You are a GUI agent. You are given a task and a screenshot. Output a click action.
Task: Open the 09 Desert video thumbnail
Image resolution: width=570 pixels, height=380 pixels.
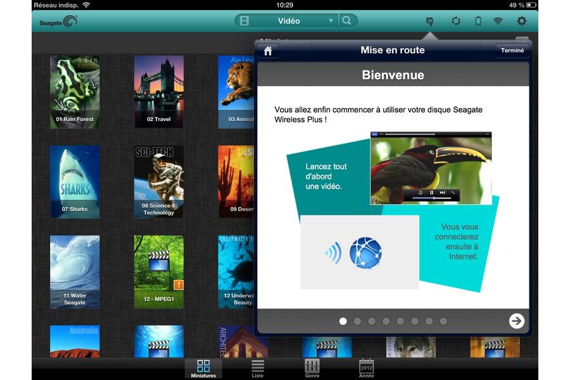point(236,182)
